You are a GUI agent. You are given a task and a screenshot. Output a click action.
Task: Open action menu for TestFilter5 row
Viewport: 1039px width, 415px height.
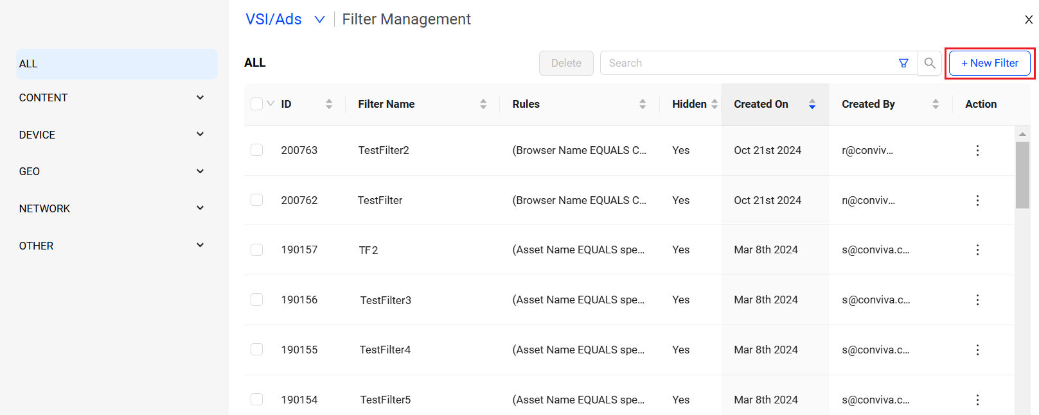click(x=977, y=400)
